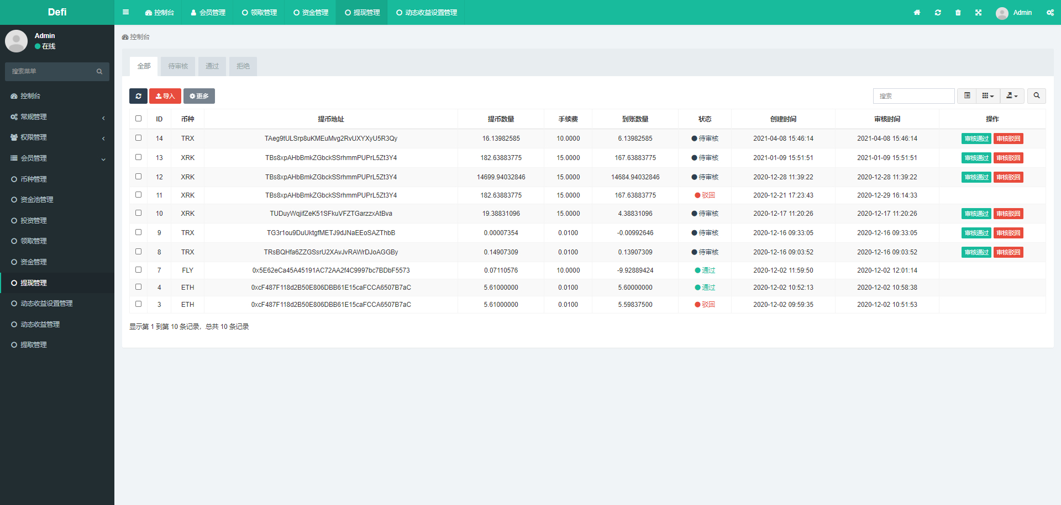Screen dimensions: 1061x505
Task: Open the columns grid dropdown
Action: 988,96
